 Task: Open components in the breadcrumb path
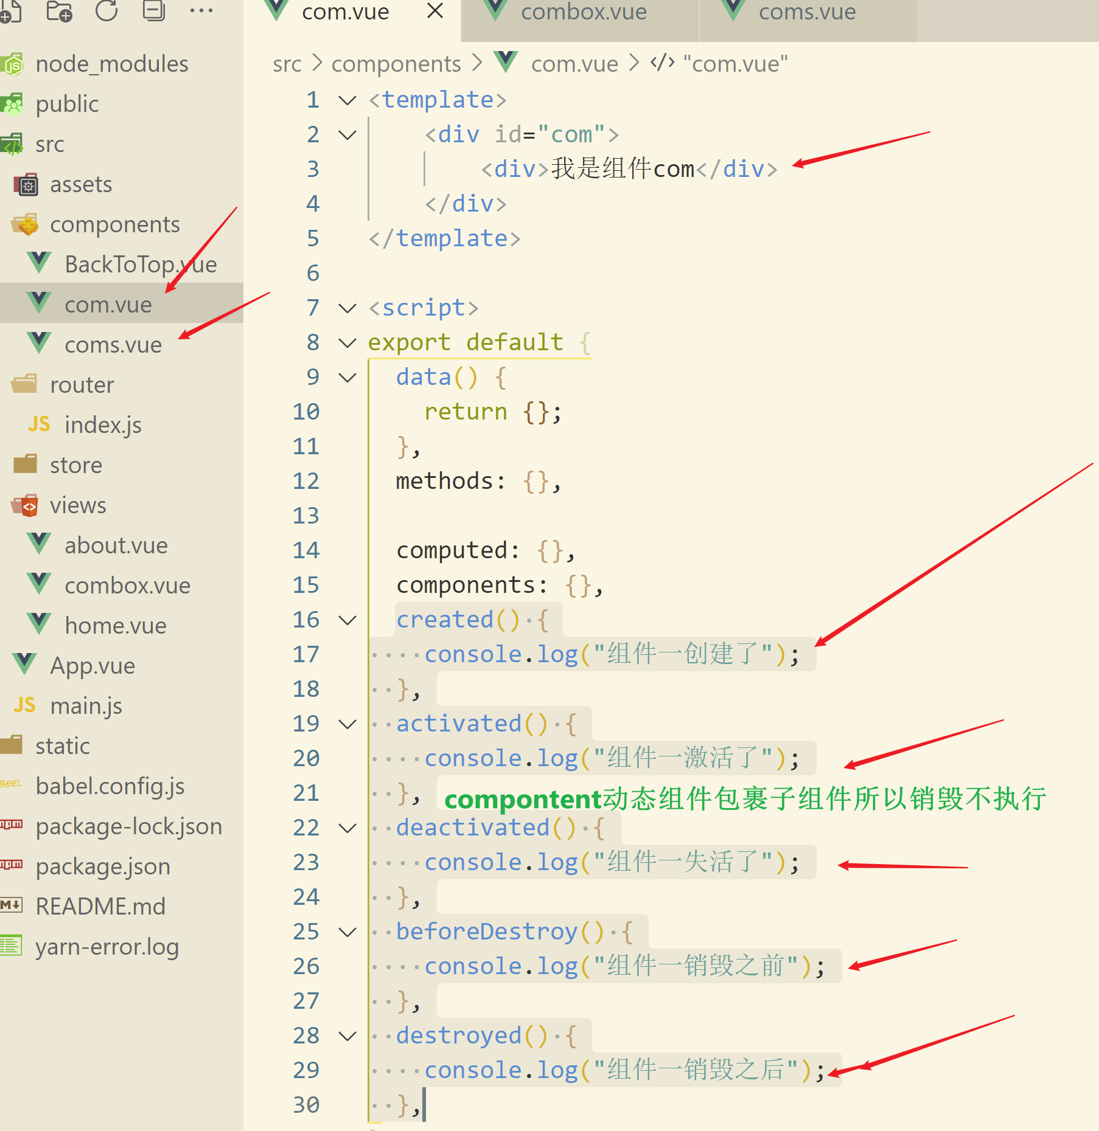click(x=396, y=63)
